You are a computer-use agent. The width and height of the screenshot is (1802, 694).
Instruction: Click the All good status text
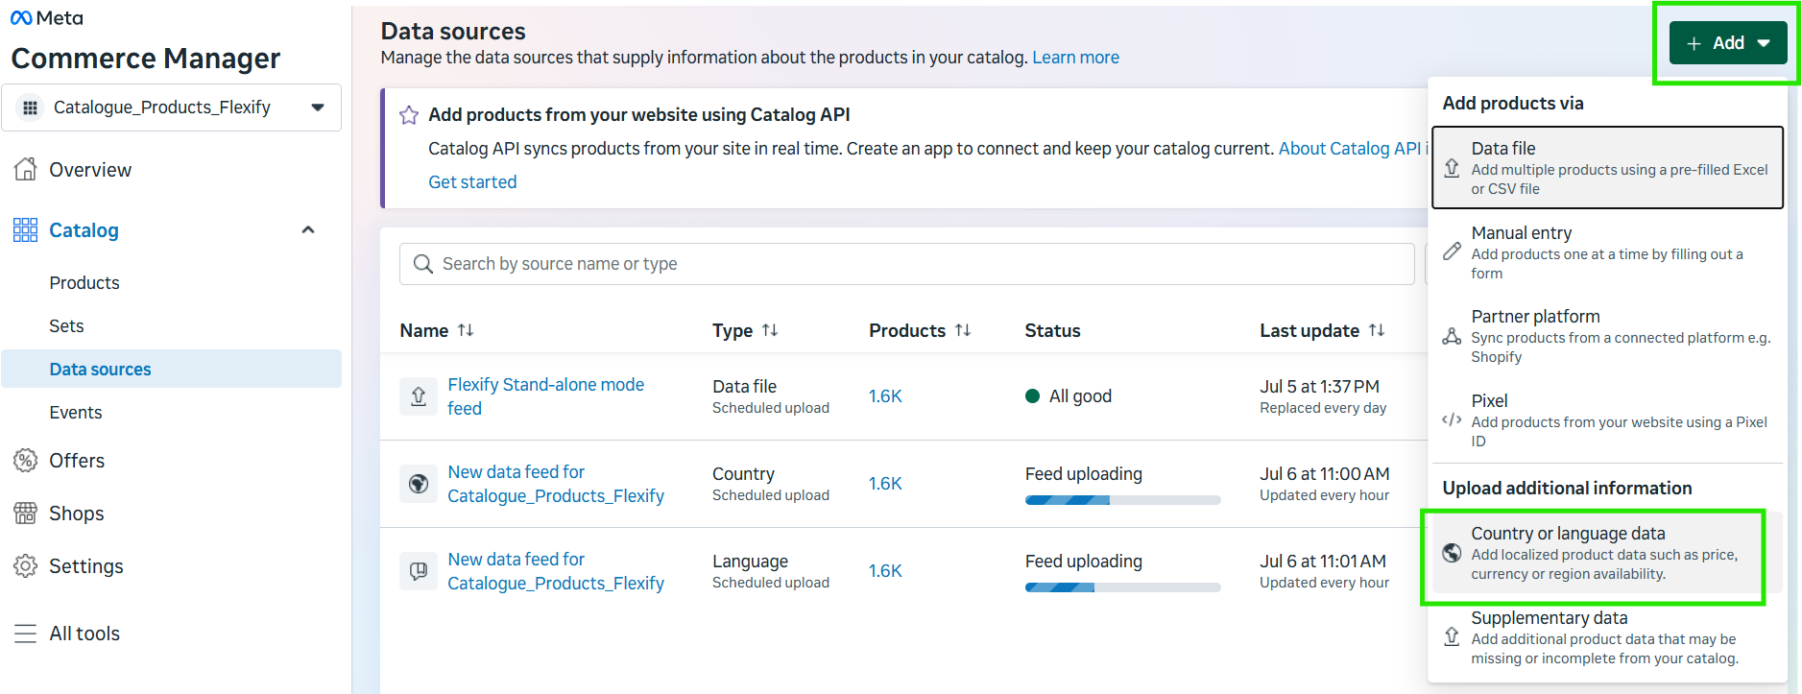pyautogui.click(x=1080, y=395)
